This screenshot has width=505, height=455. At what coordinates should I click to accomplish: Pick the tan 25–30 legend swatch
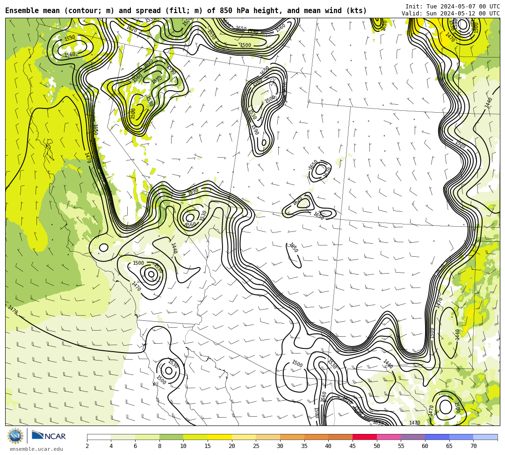(268, 437)
